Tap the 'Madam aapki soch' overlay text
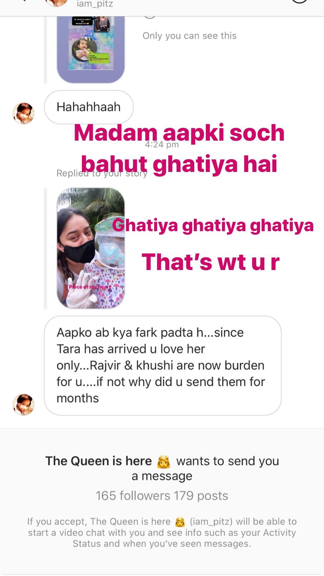The width and height of the screenshot is (324, 576). [179, 133]
